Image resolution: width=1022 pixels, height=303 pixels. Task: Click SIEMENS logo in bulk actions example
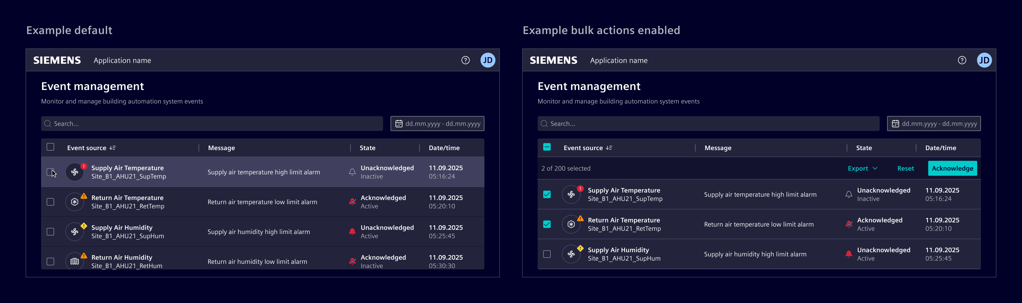pos(553,60)
